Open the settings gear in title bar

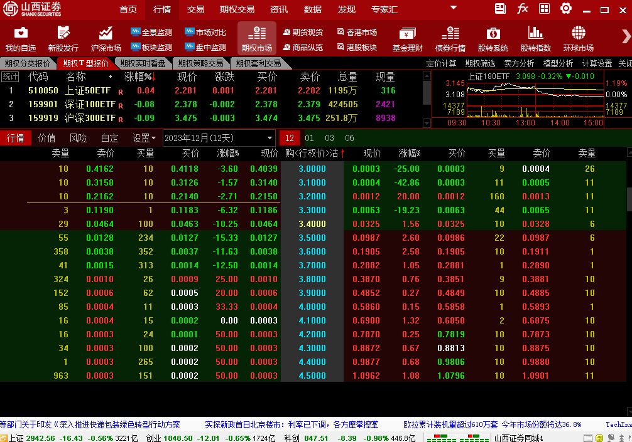coord(566,8)
